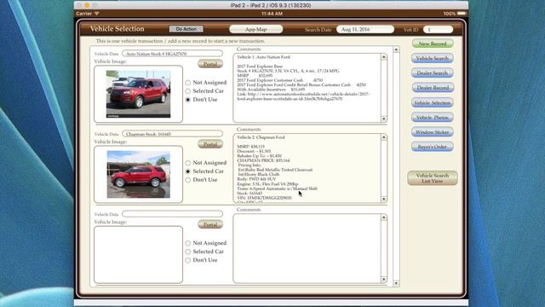Click the Do Action button
Viewport: 545px width, 307px height.
(186, 29)
